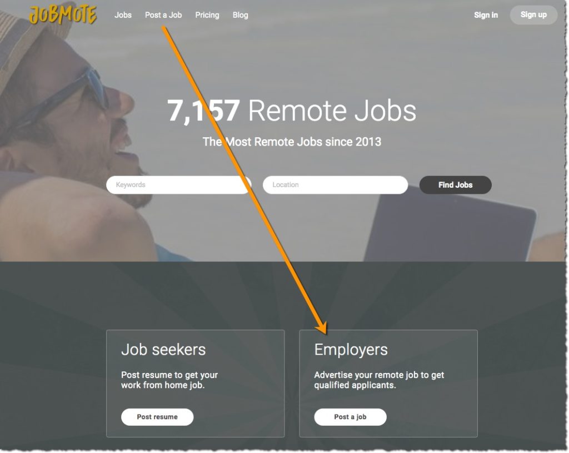The height and width of the screenshot is (453, 569).
Task: Focus the Keywords search field
Action: coord(178,185)
